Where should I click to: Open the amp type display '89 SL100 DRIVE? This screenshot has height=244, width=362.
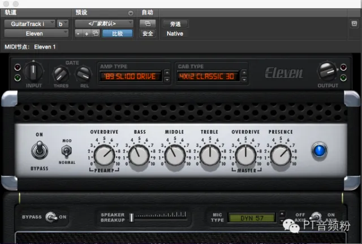pos(131,76)
